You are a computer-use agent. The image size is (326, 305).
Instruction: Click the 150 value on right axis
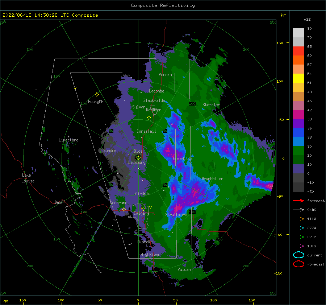[280, 43]
